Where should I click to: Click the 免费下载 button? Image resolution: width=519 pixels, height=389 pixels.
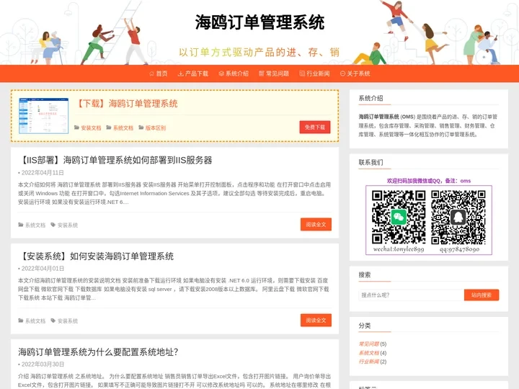315,127
